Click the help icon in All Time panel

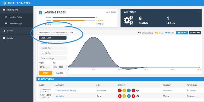tap(199, 11)
